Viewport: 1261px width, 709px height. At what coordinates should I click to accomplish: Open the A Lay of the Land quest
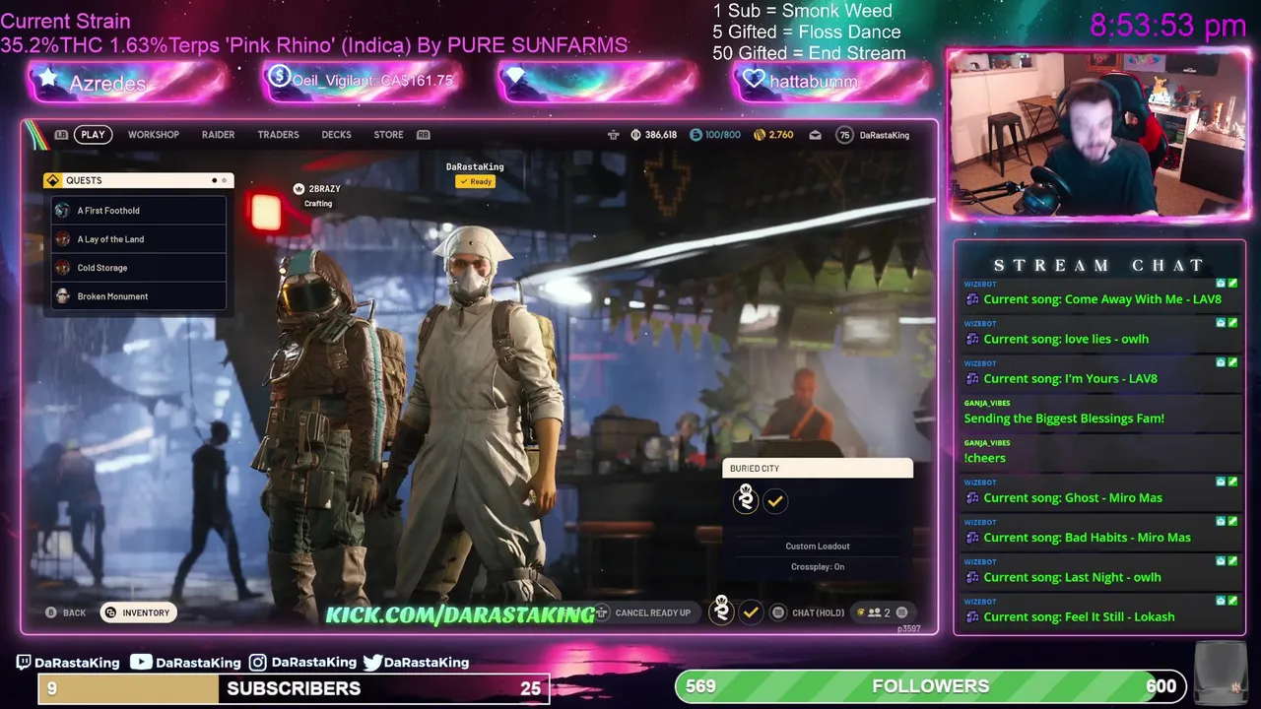139,239
